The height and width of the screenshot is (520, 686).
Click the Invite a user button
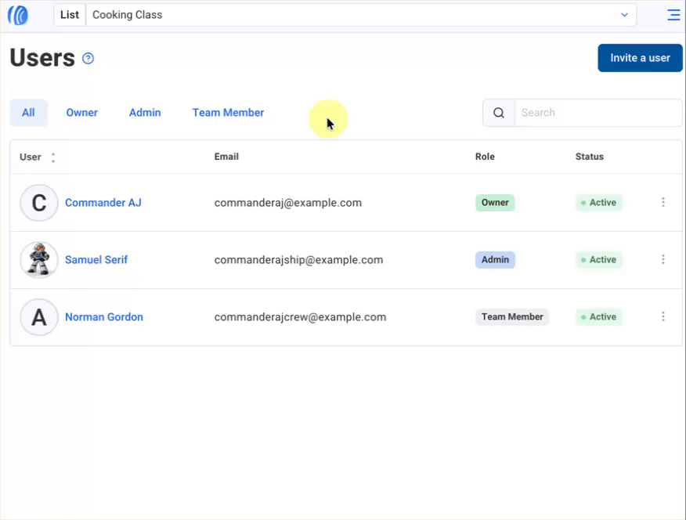point(640,58)
